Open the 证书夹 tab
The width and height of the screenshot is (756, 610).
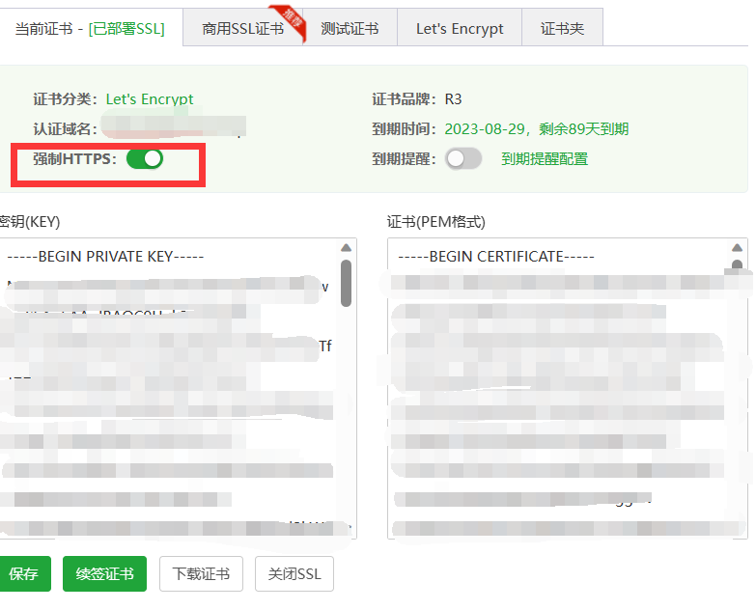click(562, 29)
